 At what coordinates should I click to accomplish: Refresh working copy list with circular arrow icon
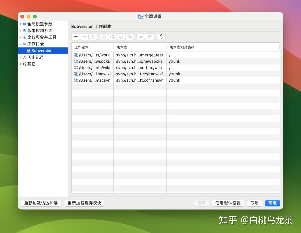coord(161,37)
